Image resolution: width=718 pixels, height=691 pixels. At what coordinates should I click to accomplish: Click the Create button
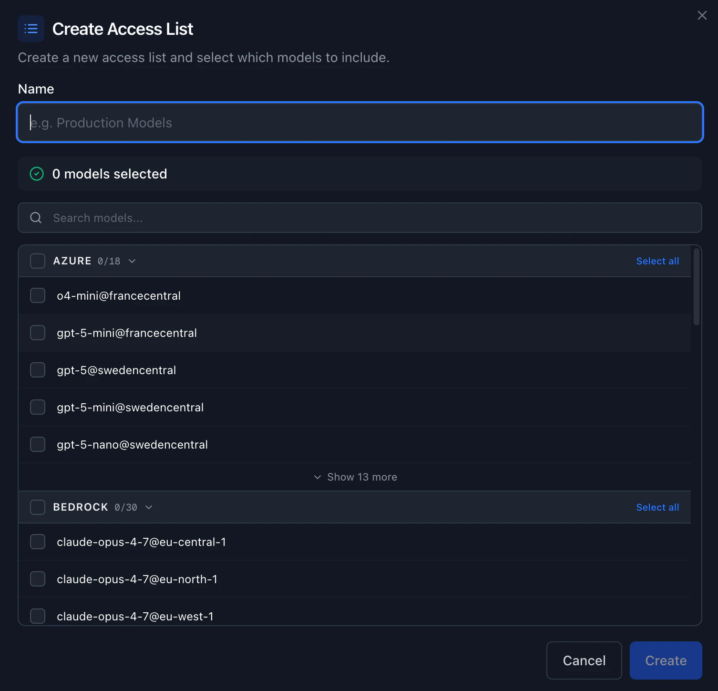666,660
